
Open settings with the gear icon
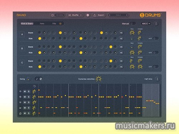click(88, 15)
